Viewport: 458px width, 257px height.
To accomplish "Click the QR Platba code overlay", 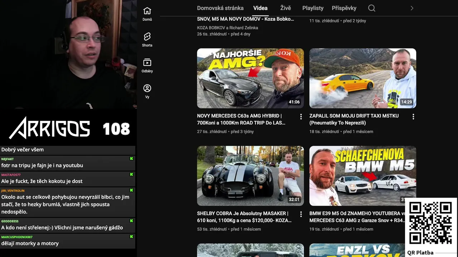I will (x=431, y=228).
